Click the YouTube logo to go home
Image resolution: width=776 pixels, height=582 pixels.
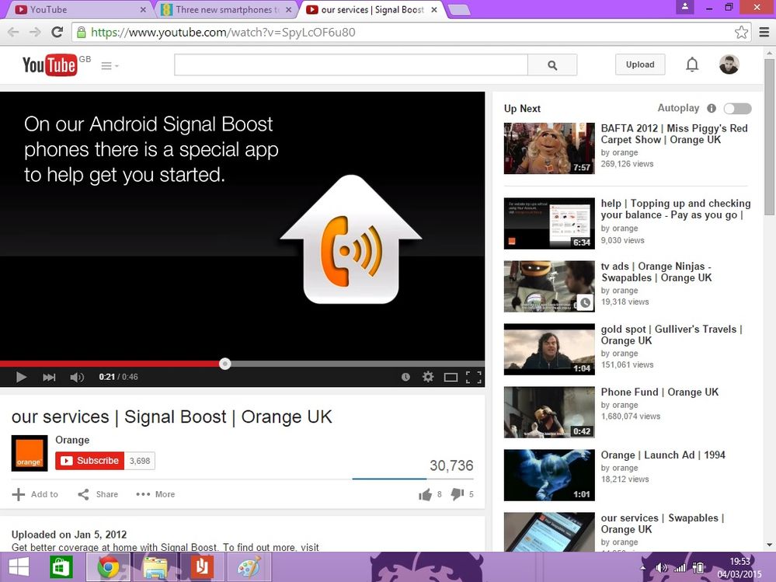click(x=49, y=64)
